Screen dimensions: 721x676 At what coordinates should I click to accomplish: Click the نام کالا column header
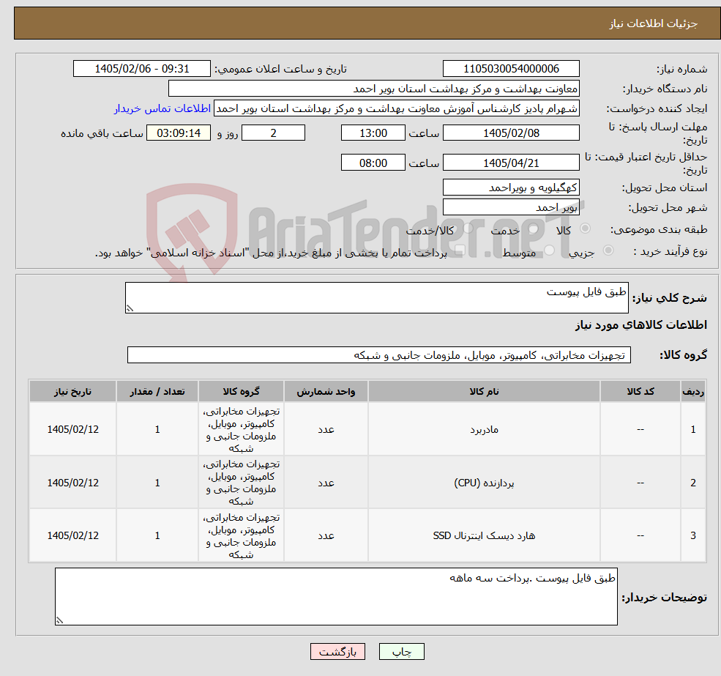[x=484, y=391]
